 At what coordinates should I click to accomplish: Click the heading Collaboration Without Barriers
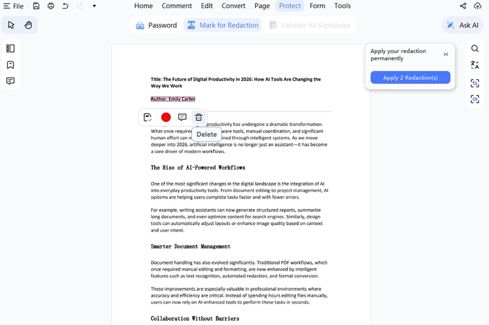point(195,318)
